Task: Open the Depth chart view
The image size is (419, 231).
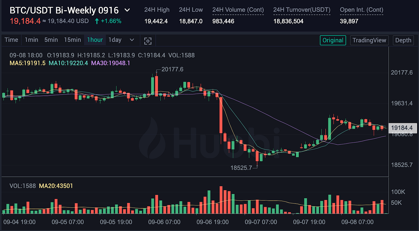Action: (403, 40)
